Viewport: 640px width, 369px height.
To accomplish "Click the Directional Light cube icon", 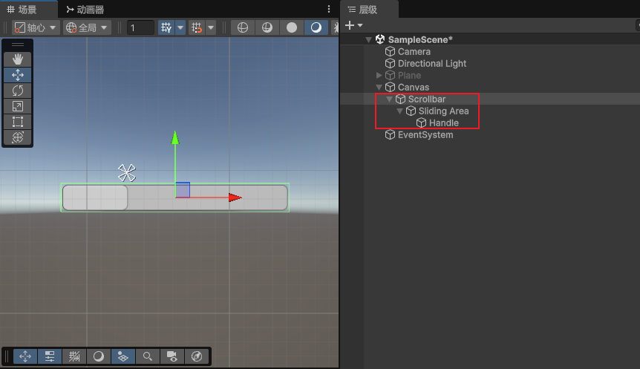I will click(x=391, y=63).
